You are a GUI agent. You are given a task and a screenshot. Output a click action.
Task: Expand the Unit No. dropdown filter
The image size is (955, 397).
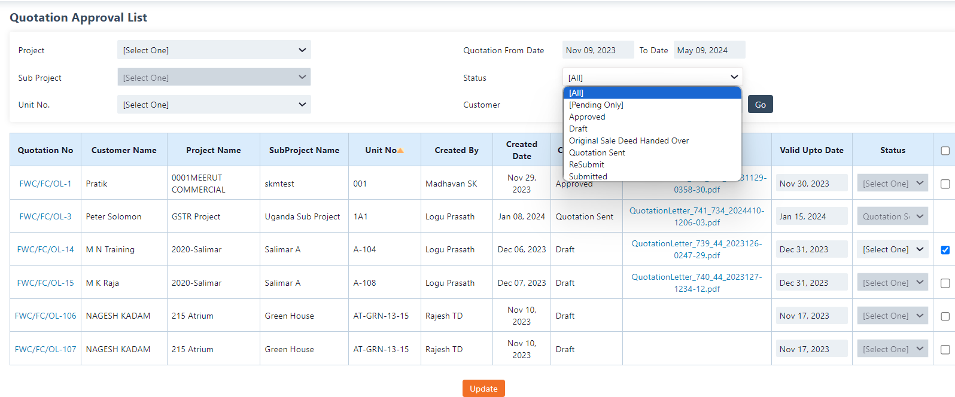tap(214, 105)
